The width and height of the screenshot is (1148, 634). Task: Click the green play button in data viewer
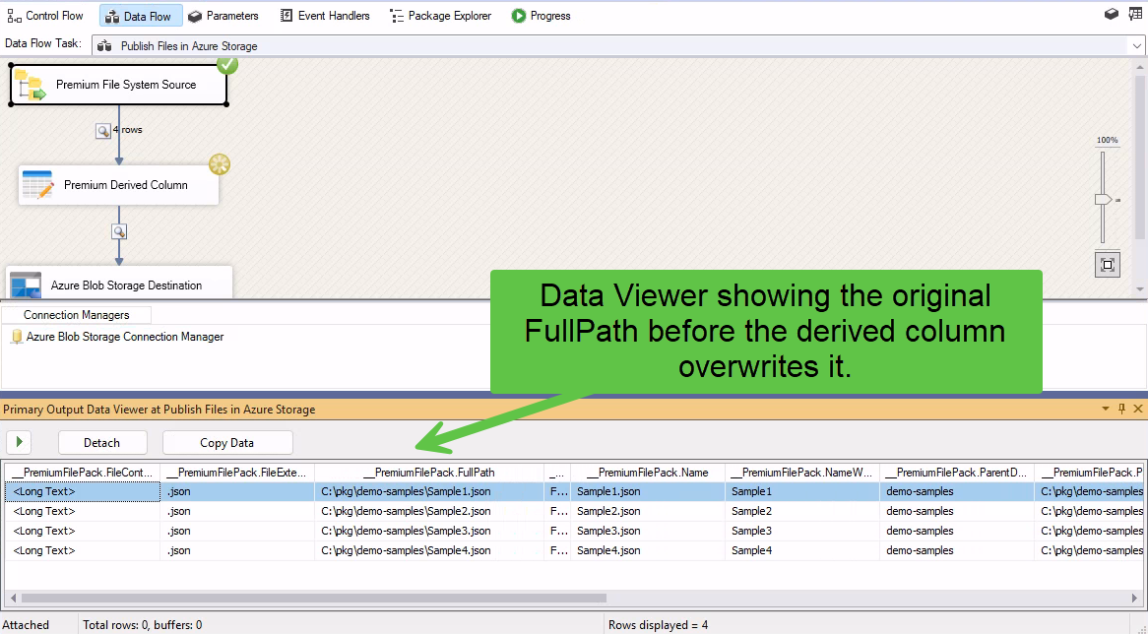pyautogui.click(x=20, y=442)
